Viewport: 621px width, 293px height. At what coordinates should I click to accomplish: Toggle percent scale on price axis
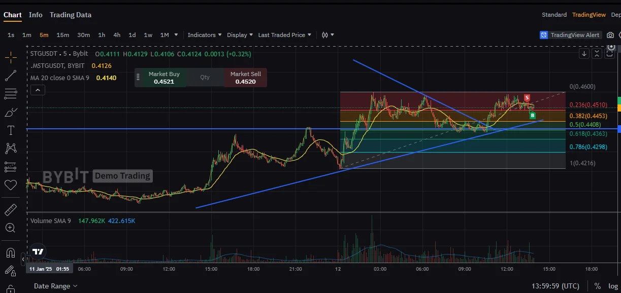(598, 286)
